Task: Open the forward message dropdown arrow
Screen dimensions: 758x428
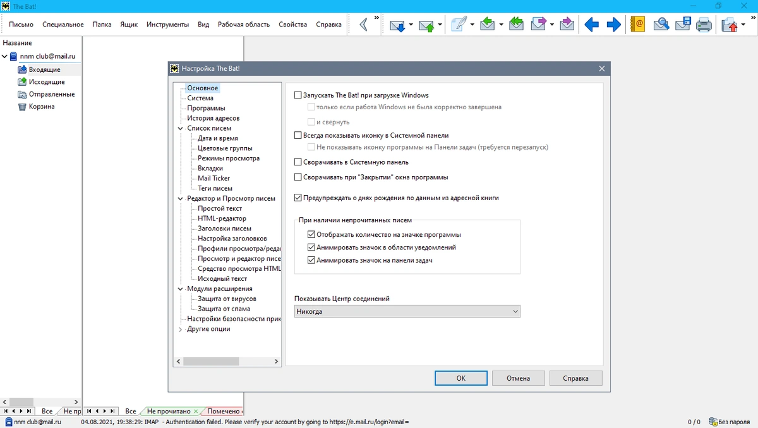Action: [551, 25]
